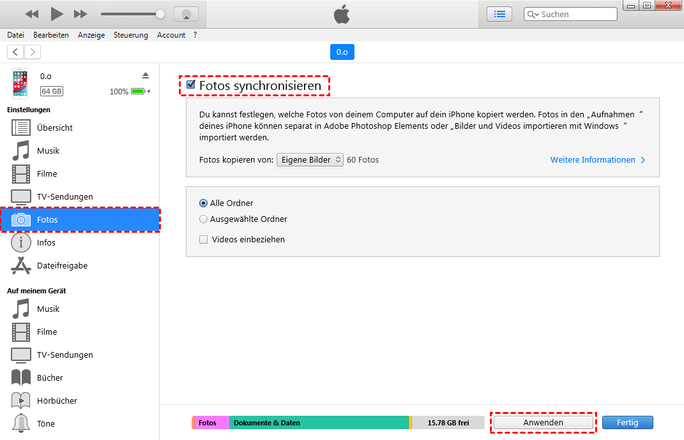Enable Videos einbeziehen checkbox
Viewport: 684px width, 440px height.
[204, 240]
